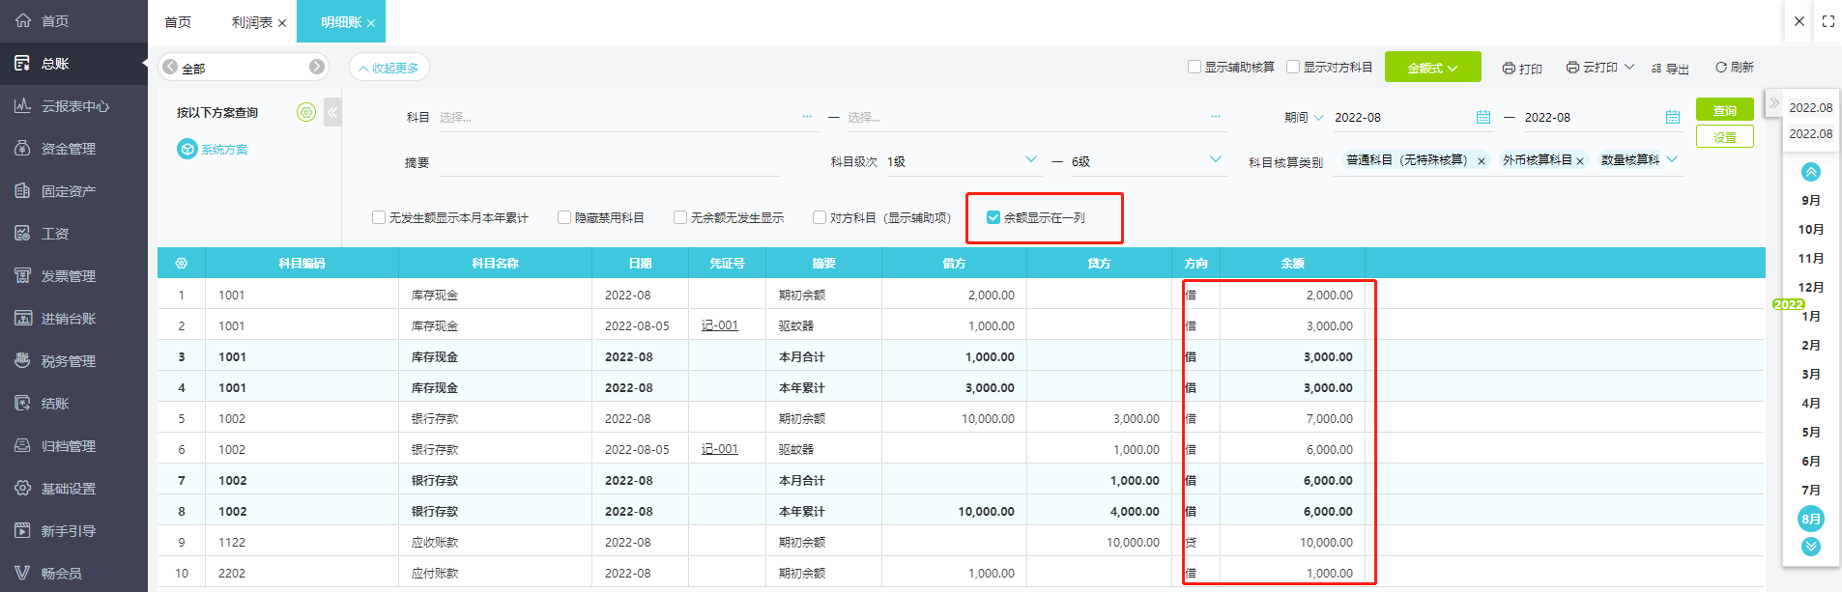This screenshot has height=592, width=1842.
Task: Open 固定资产 in the sidebar menu
Action: 68,191
